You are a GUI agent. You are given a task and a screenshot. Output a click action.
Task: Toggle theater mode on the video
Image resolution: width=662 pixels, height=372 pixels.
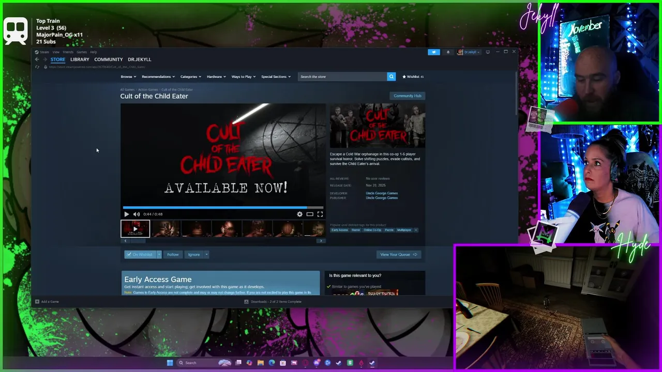click(310, 214)
